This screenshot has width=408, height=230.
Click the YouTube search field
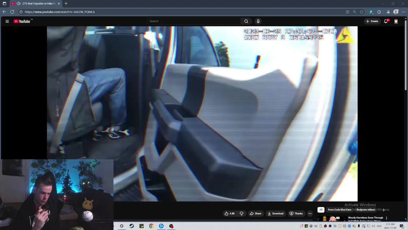(x=194, y=21)
